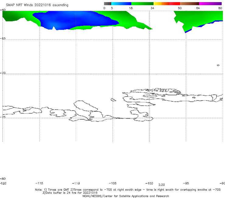Screen dimensions: 225x198
Task: Click the latitude label '-65'
Action: [3, 38]
